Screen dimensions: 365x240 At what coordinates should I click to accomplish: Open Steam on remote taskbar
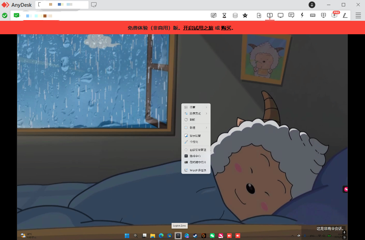[195, 236]
